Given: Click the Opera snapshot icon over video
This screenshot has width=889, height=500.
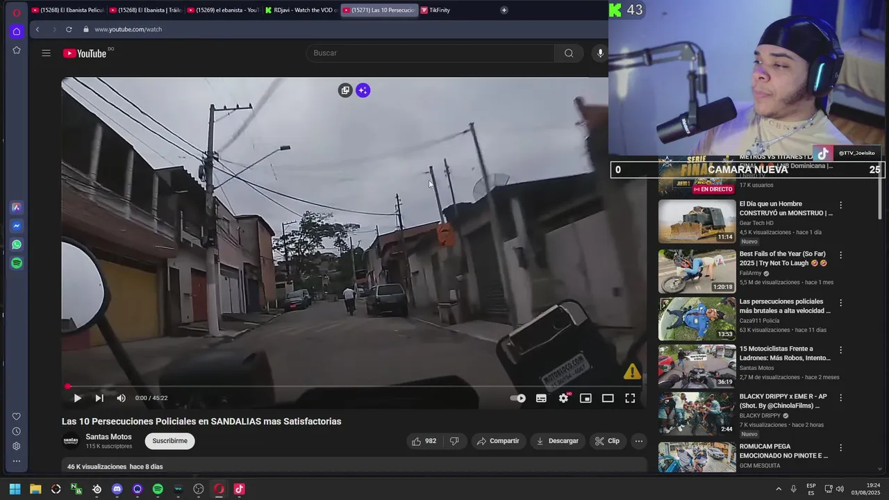Looking at the screenshot, I should click(x=345, y=90).
